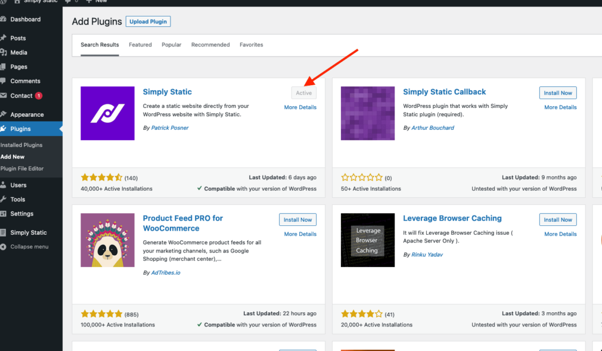Click the Simply Static site name in admin bar
The width and height of the screenshot is (602, 351).
point(36,2)
